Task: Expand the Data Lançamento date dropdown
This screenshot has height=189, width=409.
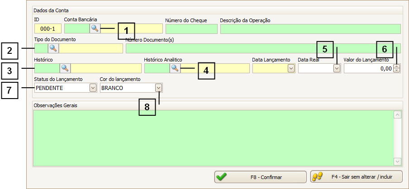Action: pyautogui.click(x=290, y=68)
